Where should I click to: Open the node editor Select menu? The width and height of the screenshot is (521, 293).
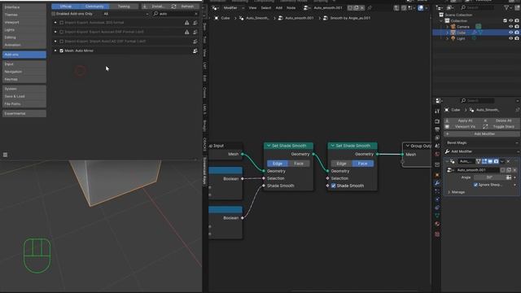click(266, 7)
